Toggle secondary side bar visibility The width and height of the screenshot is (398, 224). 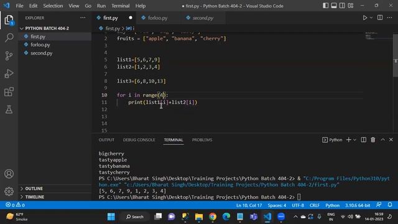pos(342,6)
